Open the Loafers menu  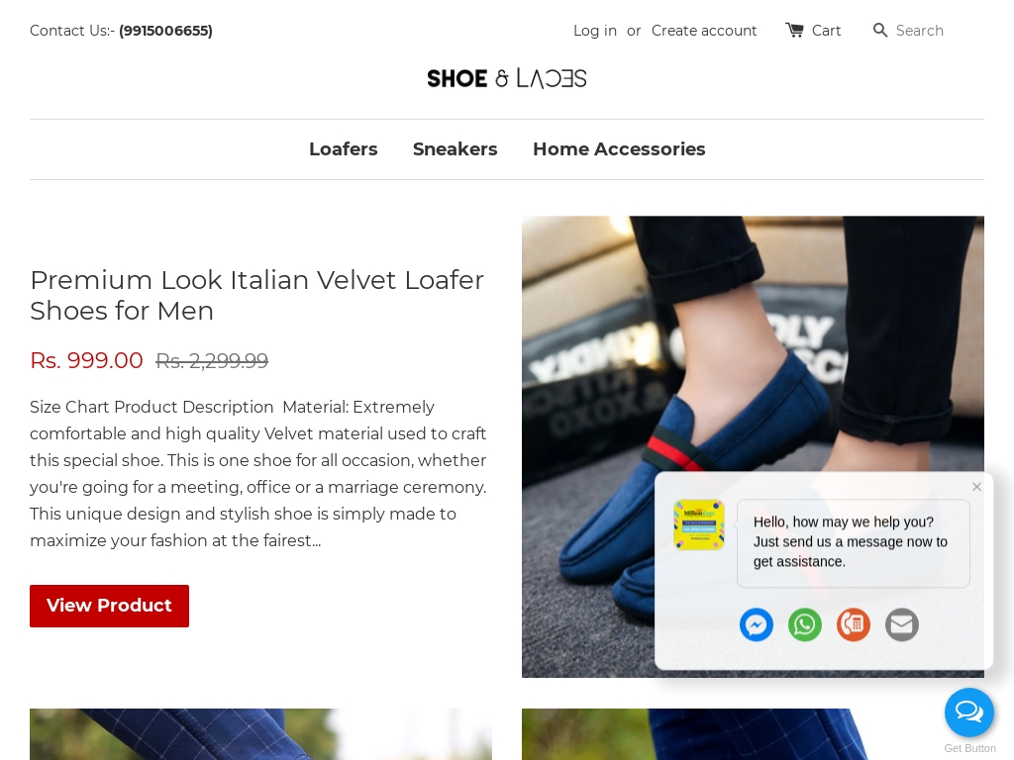pyautogui.click(x=344, y=149)
